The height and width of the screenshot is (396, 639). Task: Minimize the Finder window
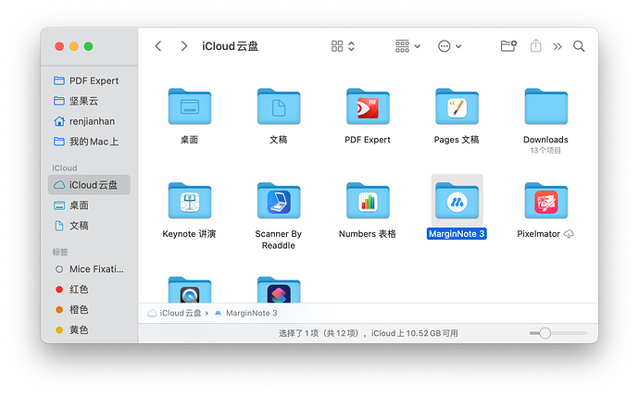click(x=74, y=46)
